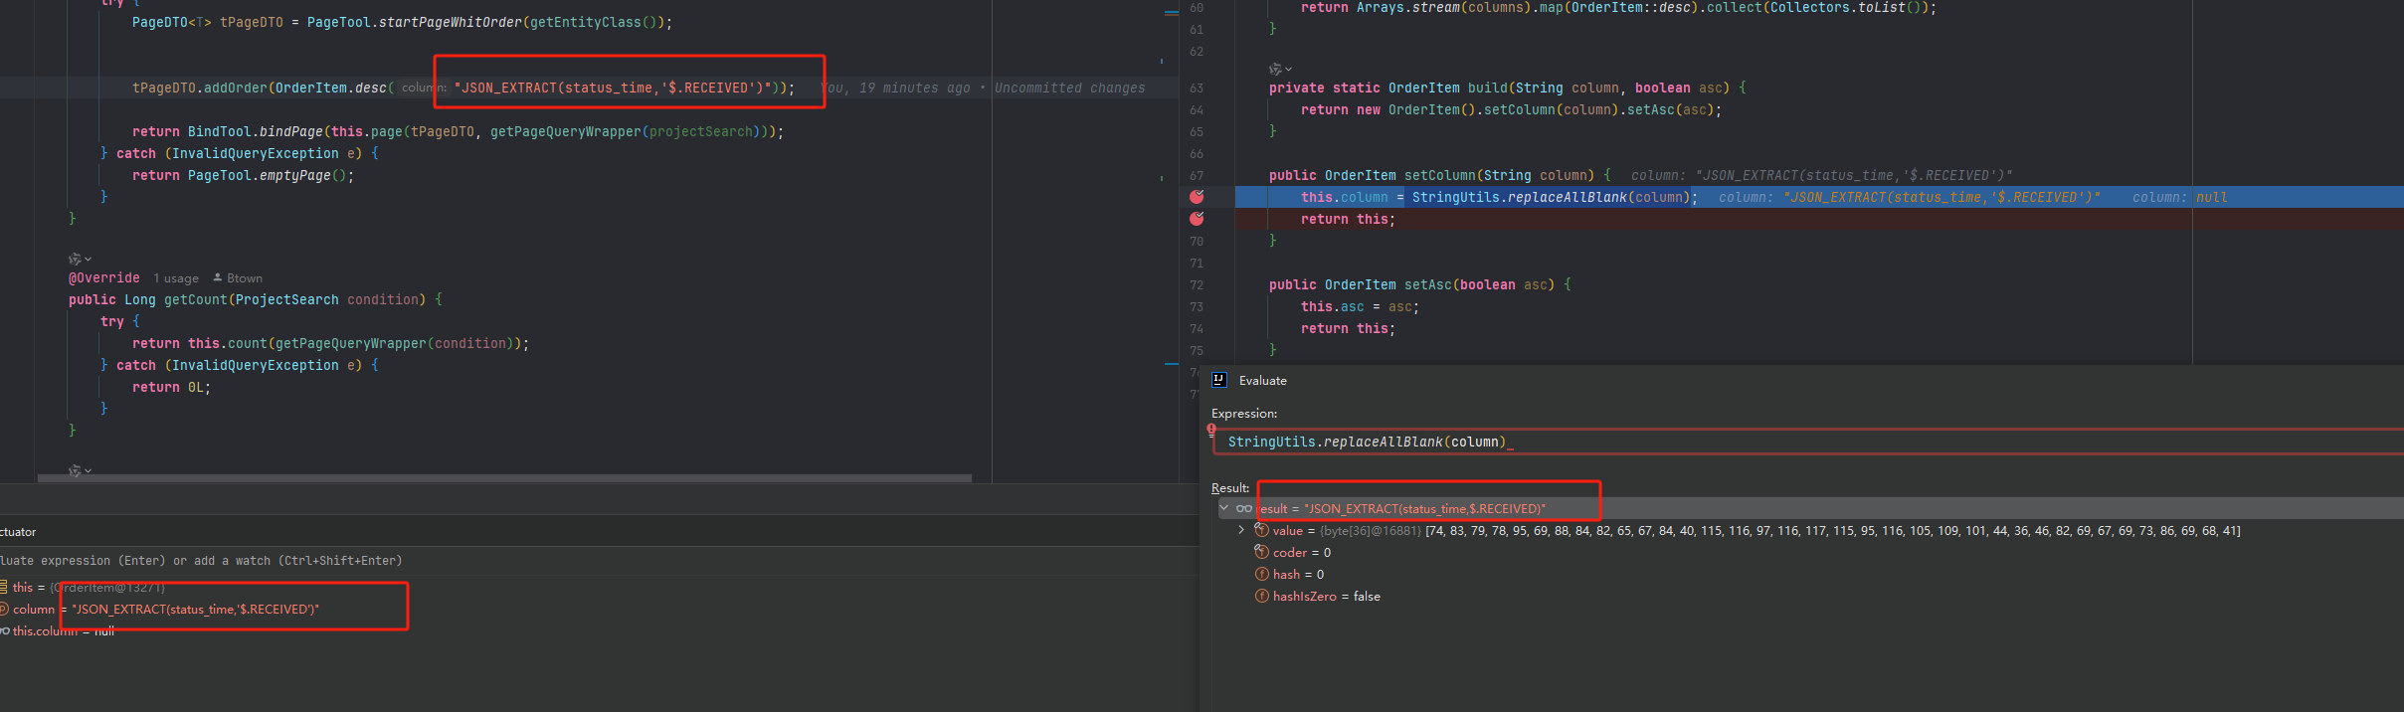The height and width of the screenshot is (712, 2404).
Task: Remove breakpoint on the return this line
Action: click(1197, 219)
